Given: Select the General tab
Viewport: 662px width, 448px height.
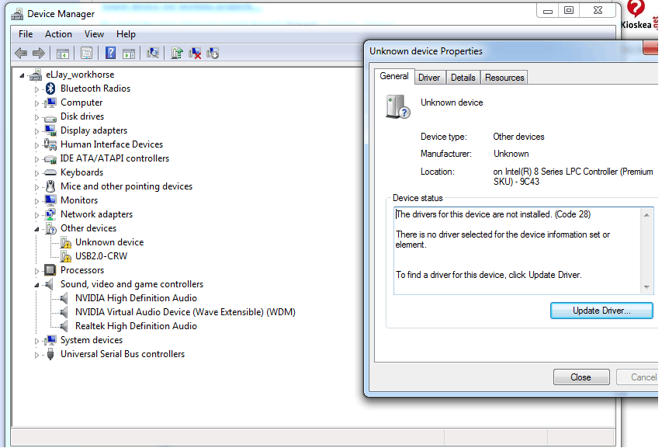Looking at the screenshot, I should click(394, 76).
